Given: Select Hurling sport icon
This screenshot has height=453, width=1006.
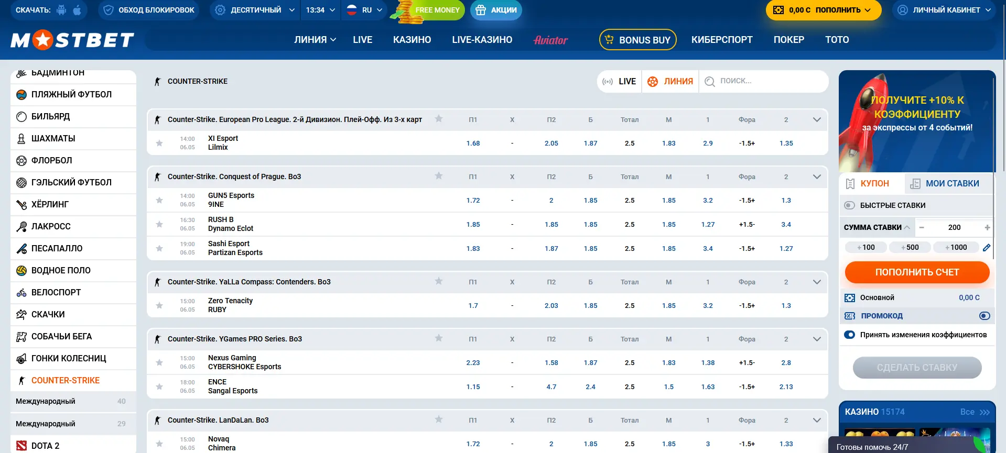Looking at the screenshot, I should point(21,205).
